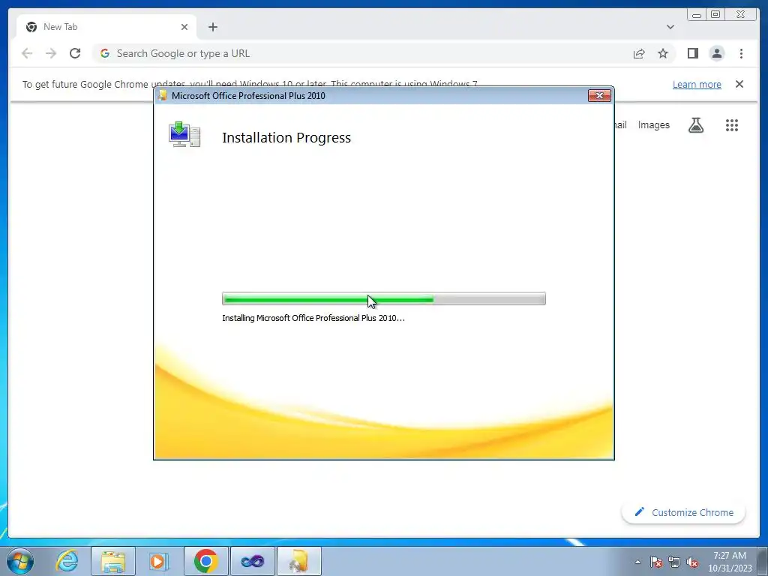Open a new tab with plus button
The width and height of the screenshot is (768, 576).
coord(212,27)
